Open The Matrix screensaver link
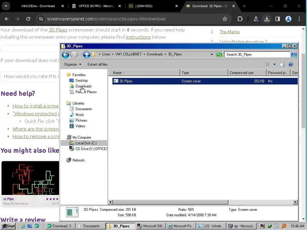Viewport: 307px width, 230px height. coord(230,32)
